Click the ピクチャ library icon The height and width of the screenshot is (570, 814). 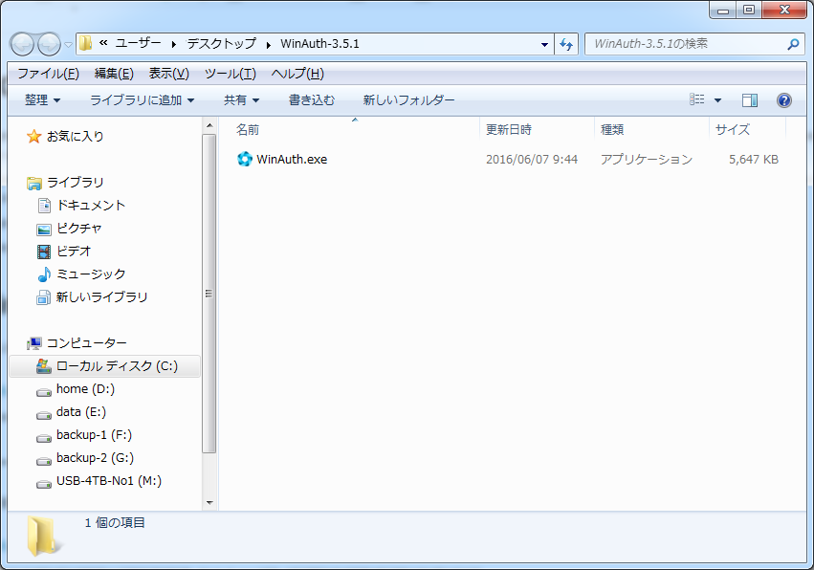point(44,229)
